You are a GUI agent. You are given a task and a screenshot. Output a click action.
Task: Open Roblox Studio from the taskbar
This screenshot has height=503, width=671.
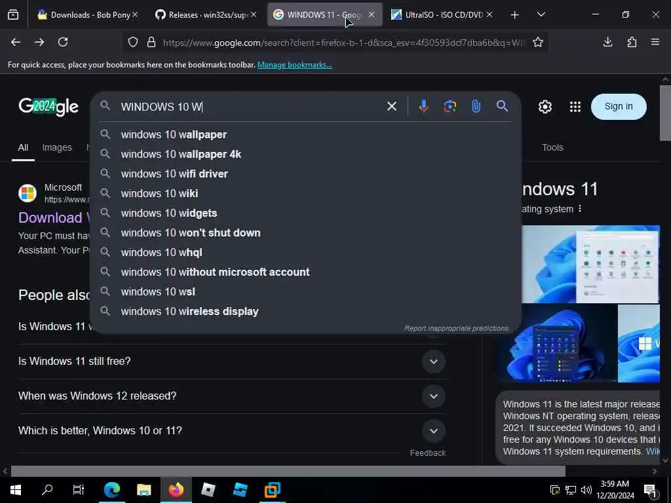point(240,489)
